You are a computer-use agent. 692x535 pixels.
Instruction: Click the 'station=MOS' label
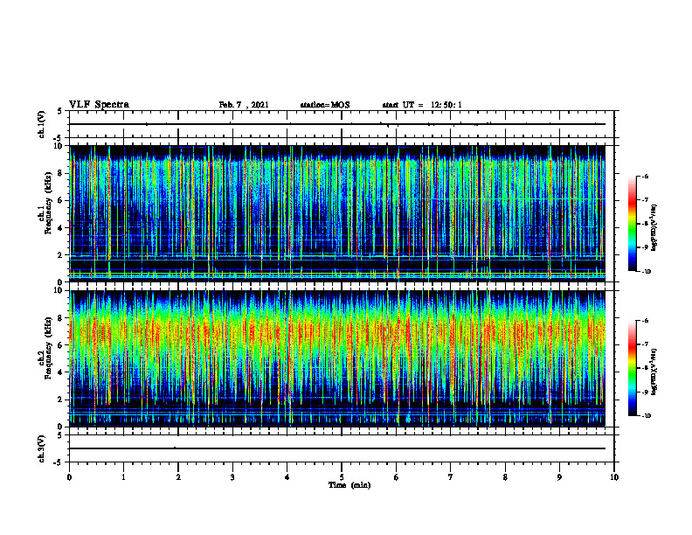point(325,105)
